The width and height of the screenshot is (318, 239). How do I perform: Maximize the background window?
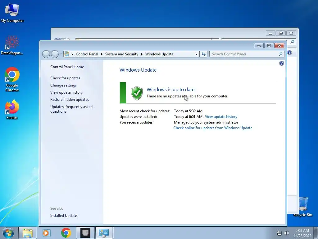tap(281, 33)
